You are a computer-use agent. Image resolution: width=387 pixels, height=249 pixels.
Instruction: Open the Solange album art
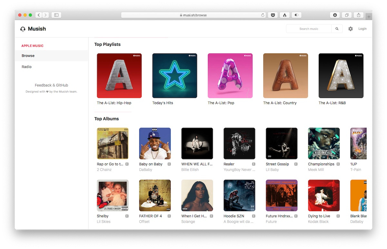tap(197, 196)
